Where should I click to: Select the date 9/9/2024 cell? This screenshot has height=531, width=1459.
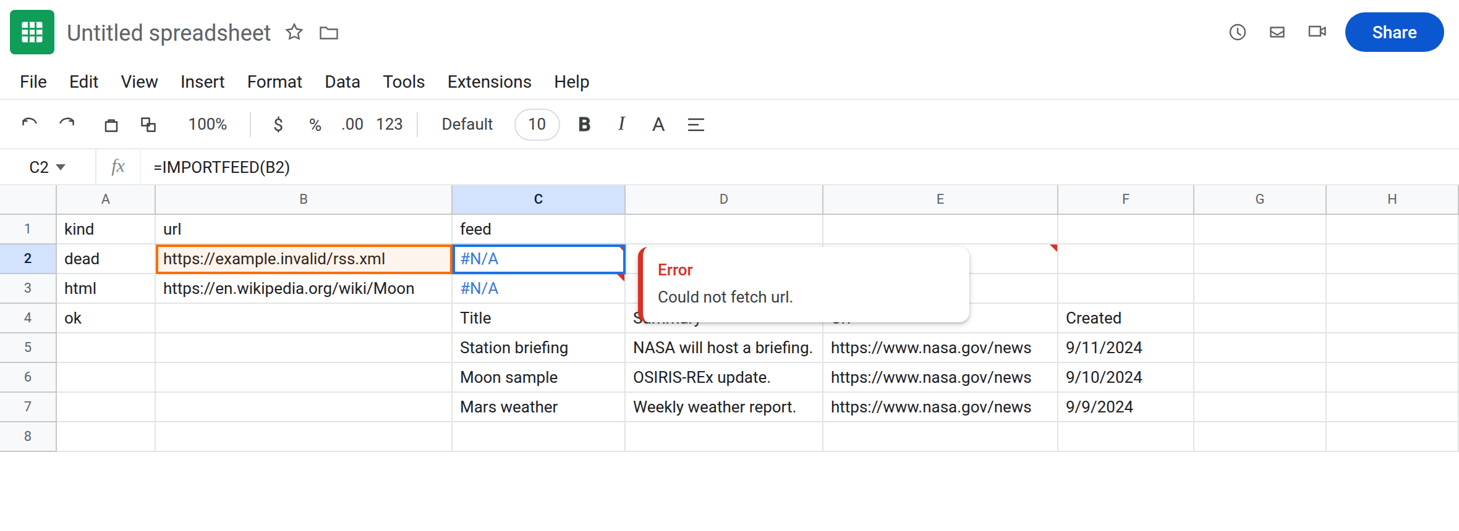(x=1126, y=407)
